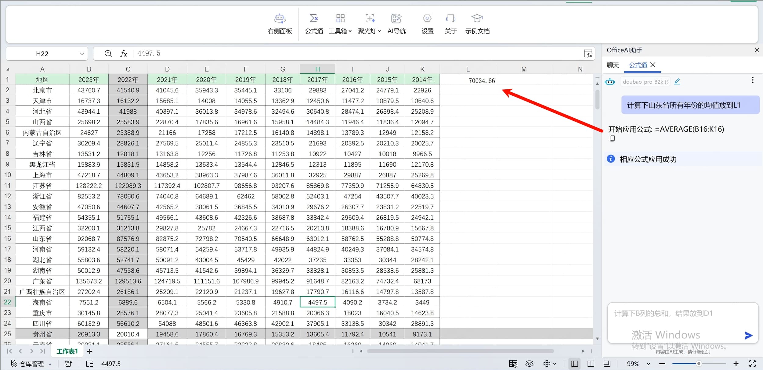Edit the doubao model with pencil icon

(677, 81)
